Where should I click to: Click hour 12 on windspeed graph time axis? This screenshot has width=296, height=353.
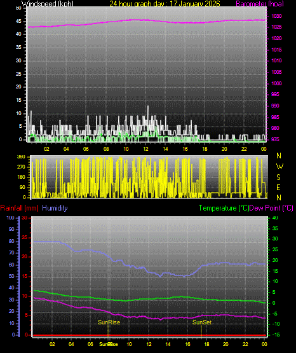(145, 149)
